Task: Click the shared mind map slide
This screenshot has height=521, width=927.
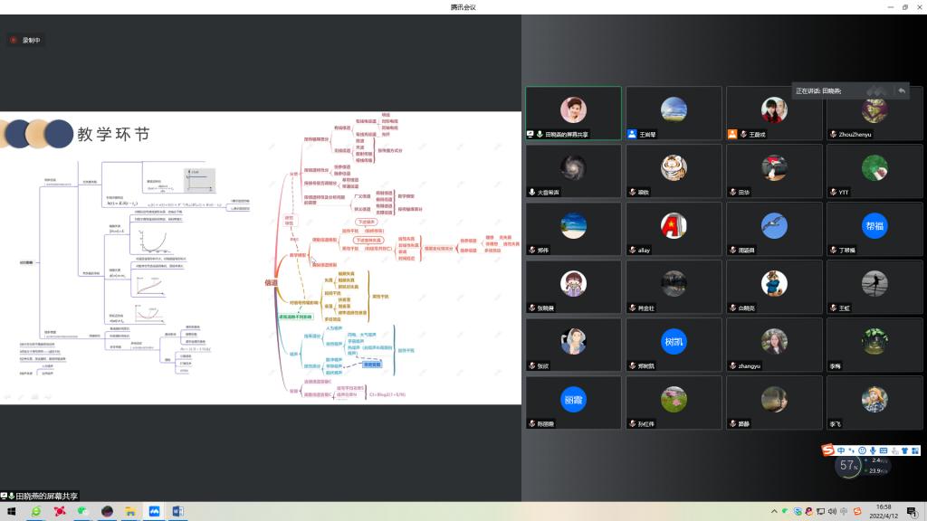Action: [261, 258]
